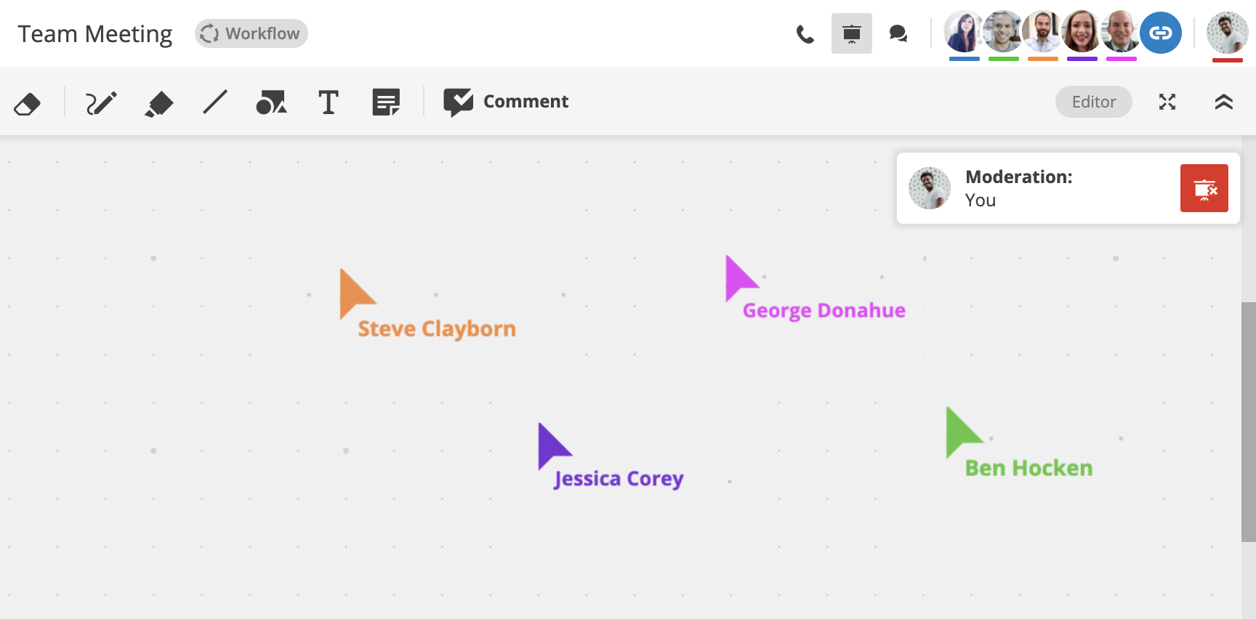Click Steve Clayborn's orange cursor label

(437, 329)
